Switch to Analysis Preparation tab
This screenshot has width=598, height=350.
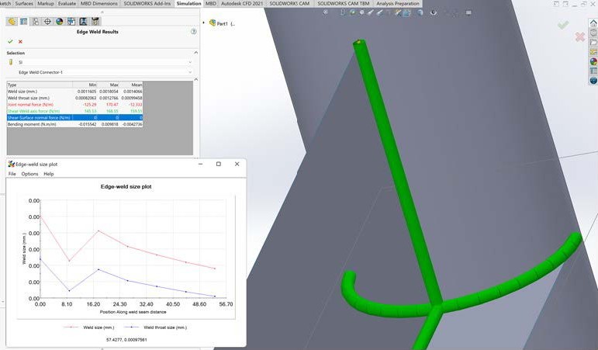[397, 3]
